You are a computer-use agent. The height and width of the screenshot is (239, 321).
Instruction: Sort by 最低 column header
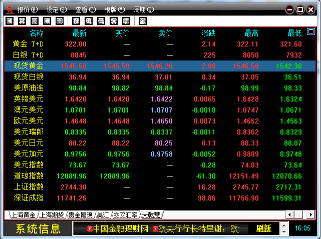pos(294,33)
